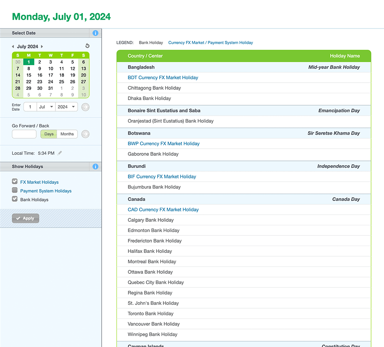Click Fredericton Bank Holiday row
The width and height of the screenshot is (384, 347).
pos(244,241)
